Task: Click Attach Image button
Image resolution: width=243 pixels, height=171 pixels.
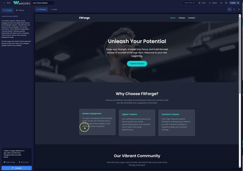Action: [9, 162]
